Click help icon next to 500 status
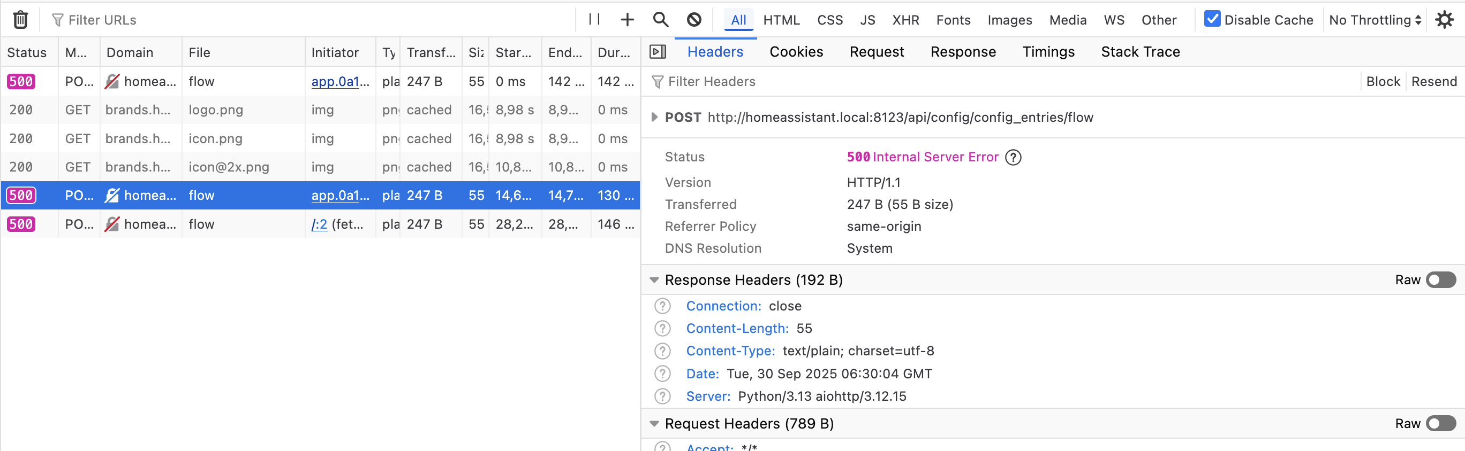 pyautogui.click(x=1013, y=157)
